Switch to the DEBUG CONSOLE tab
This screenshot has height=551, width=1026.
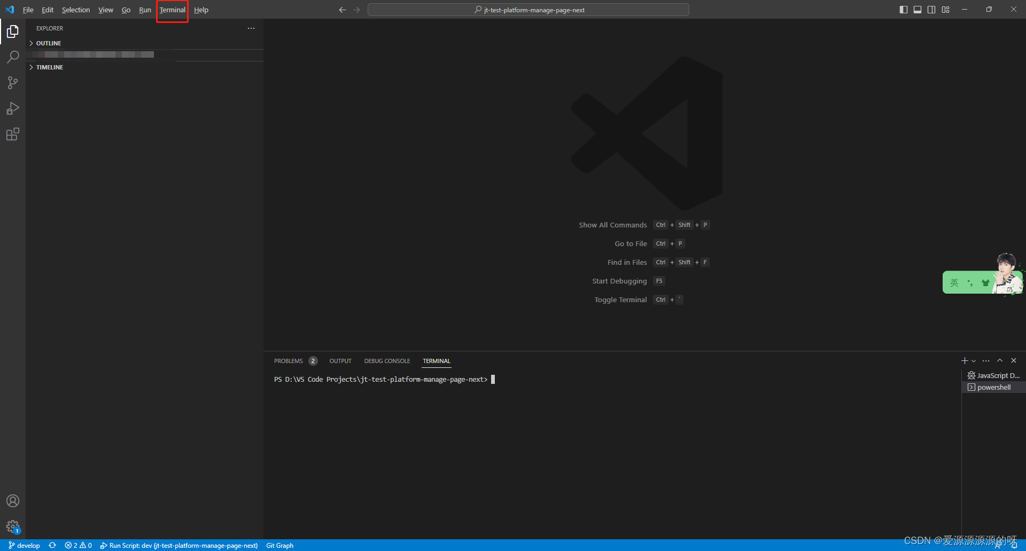click(x=387, y=361)
